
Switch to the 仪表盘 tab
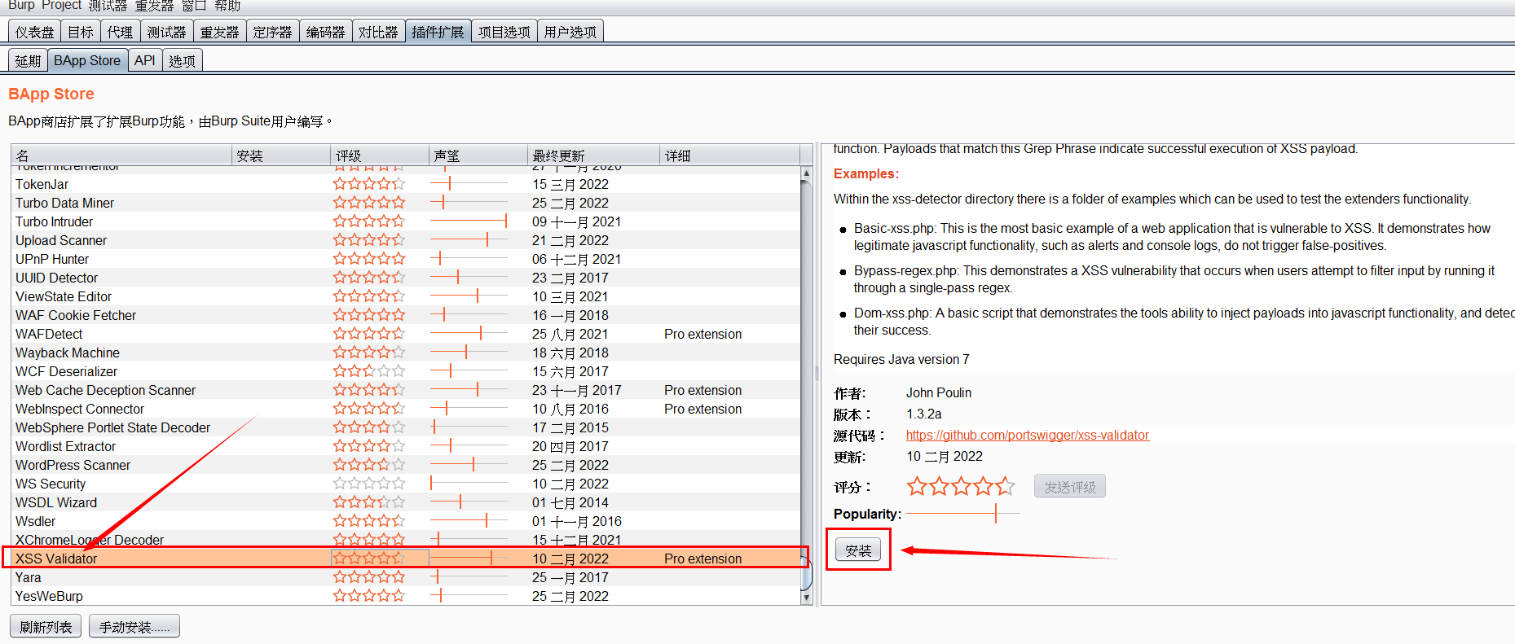(34, 32)
